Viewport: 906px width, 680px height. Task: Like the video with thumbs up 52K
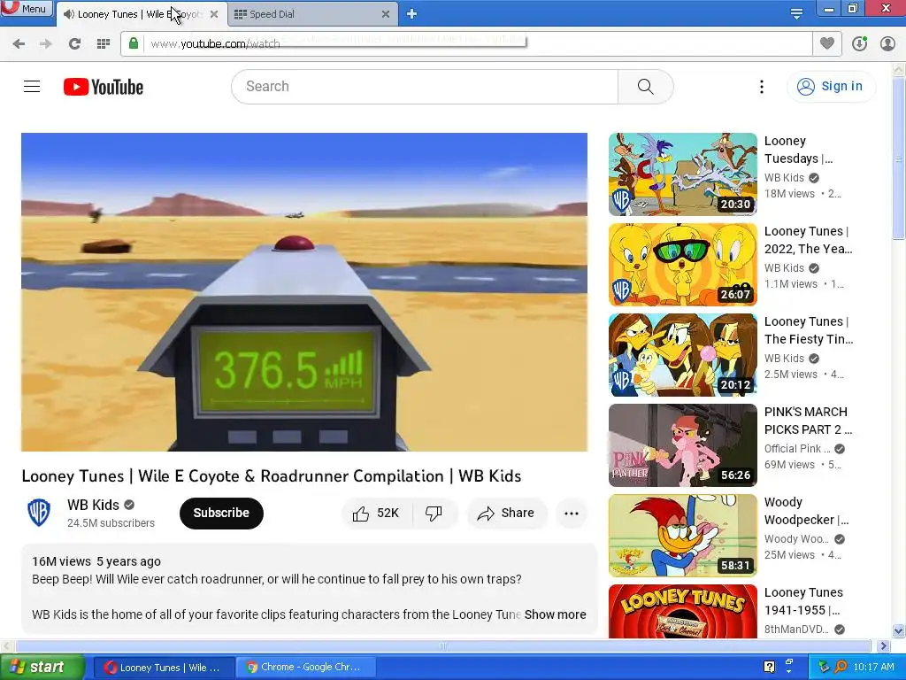[x=376, y=513]
